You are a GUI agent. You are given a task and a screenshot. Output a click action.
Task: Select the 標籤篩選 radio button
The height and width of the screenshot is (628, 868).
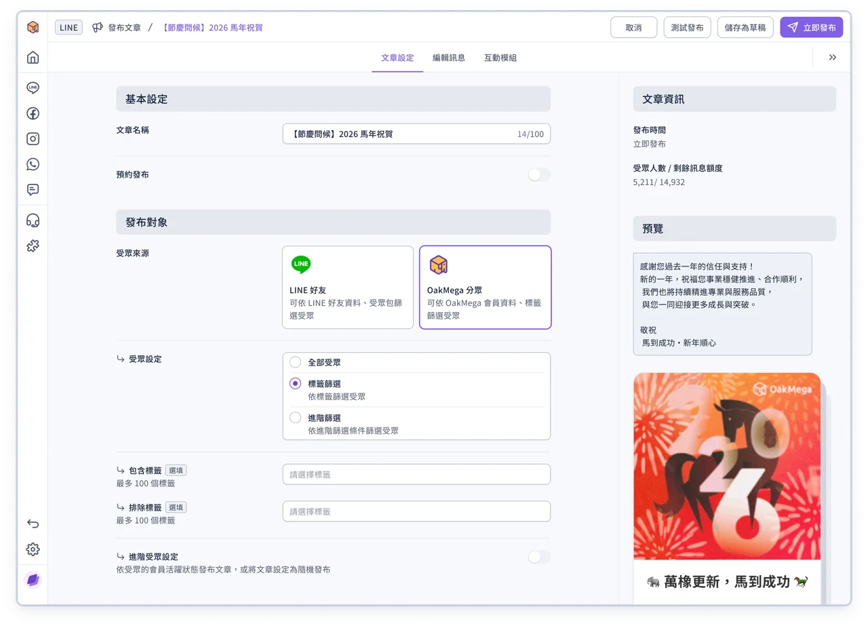295,383
